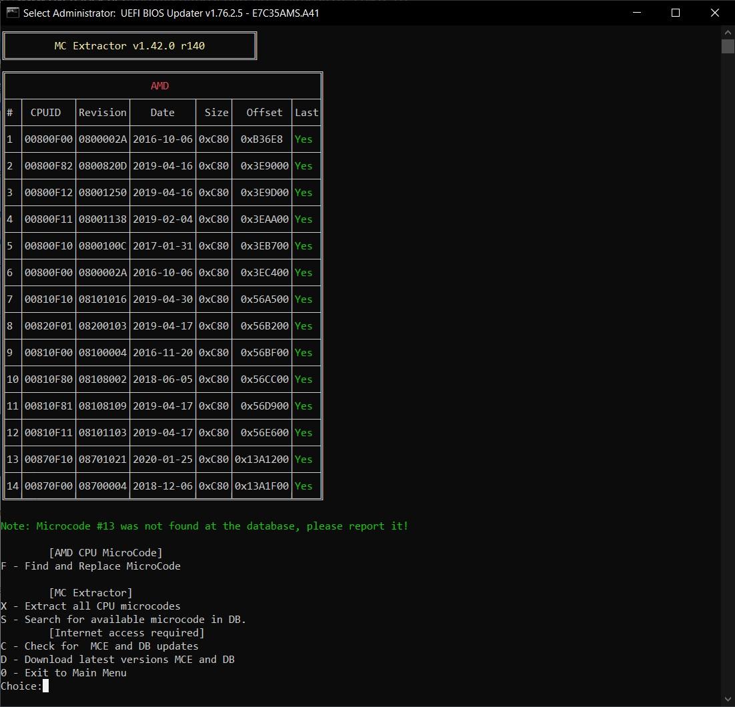Select revision 08108109 cell
Screen dimensions: 735x707
point(103,406)
